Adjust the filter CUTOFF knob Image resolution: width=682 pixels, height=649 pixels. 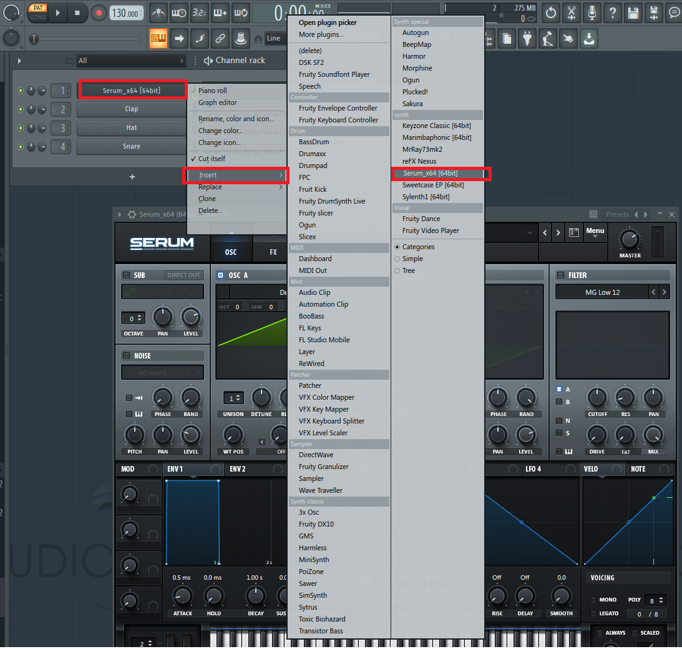pos(597,397)
